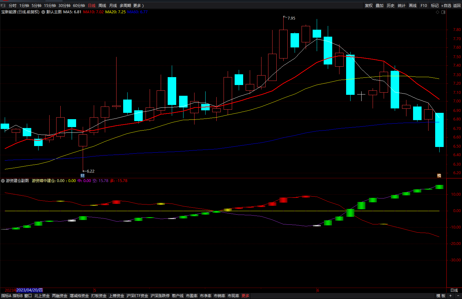Viewport: 462px width, 299px height.
Task: Click the 叠加 overlay button
Action: (380, 6)
